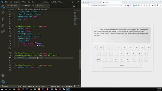This screenshot has width=162, height=91.
Task: Change indentation via Spaces: 4
Action: tap(31, 86)
